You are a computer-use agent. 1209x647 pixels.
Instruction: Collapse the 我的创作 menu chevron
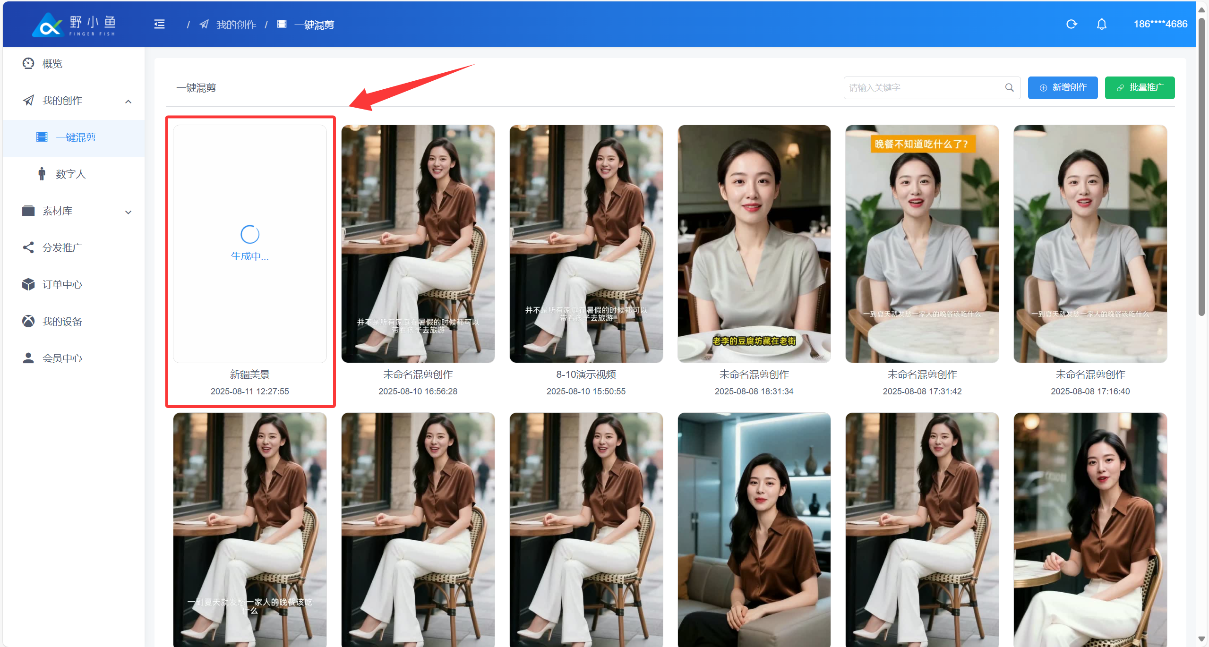[128, 102]
